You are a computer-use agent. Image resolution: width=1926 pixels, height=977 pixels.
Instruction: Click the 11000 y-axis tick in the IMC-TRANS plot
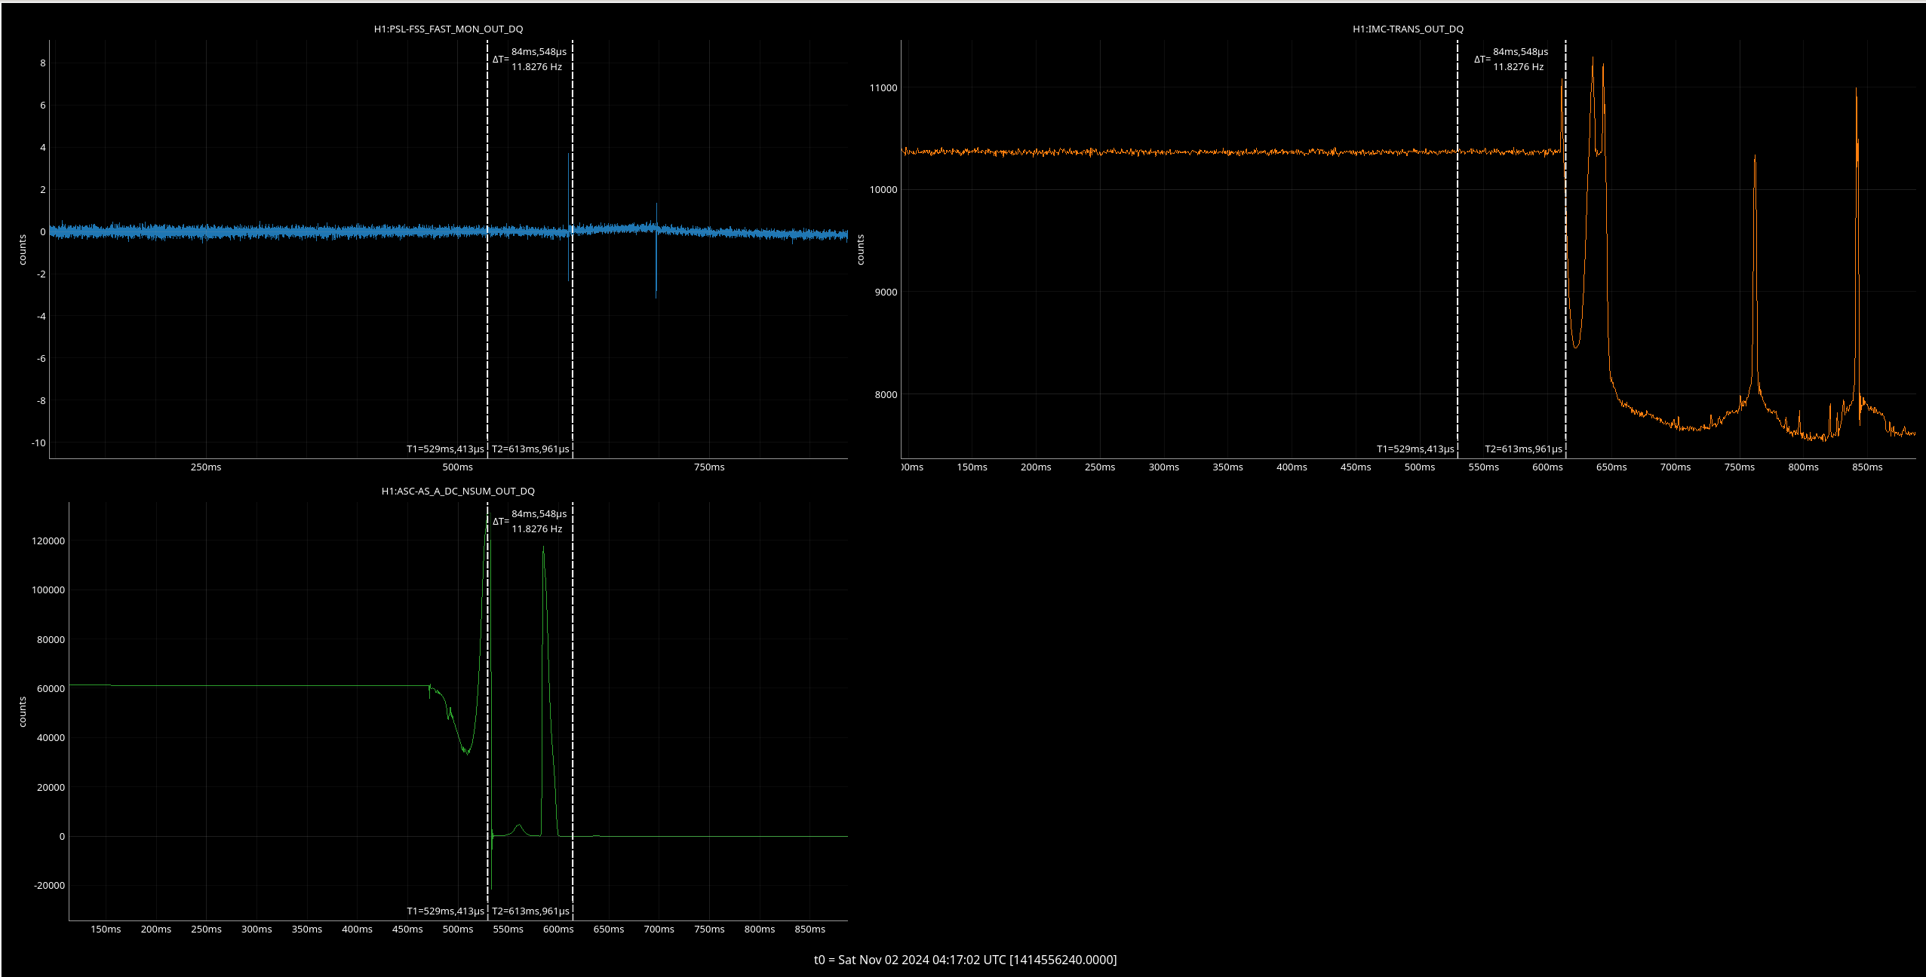pos(883,87)
